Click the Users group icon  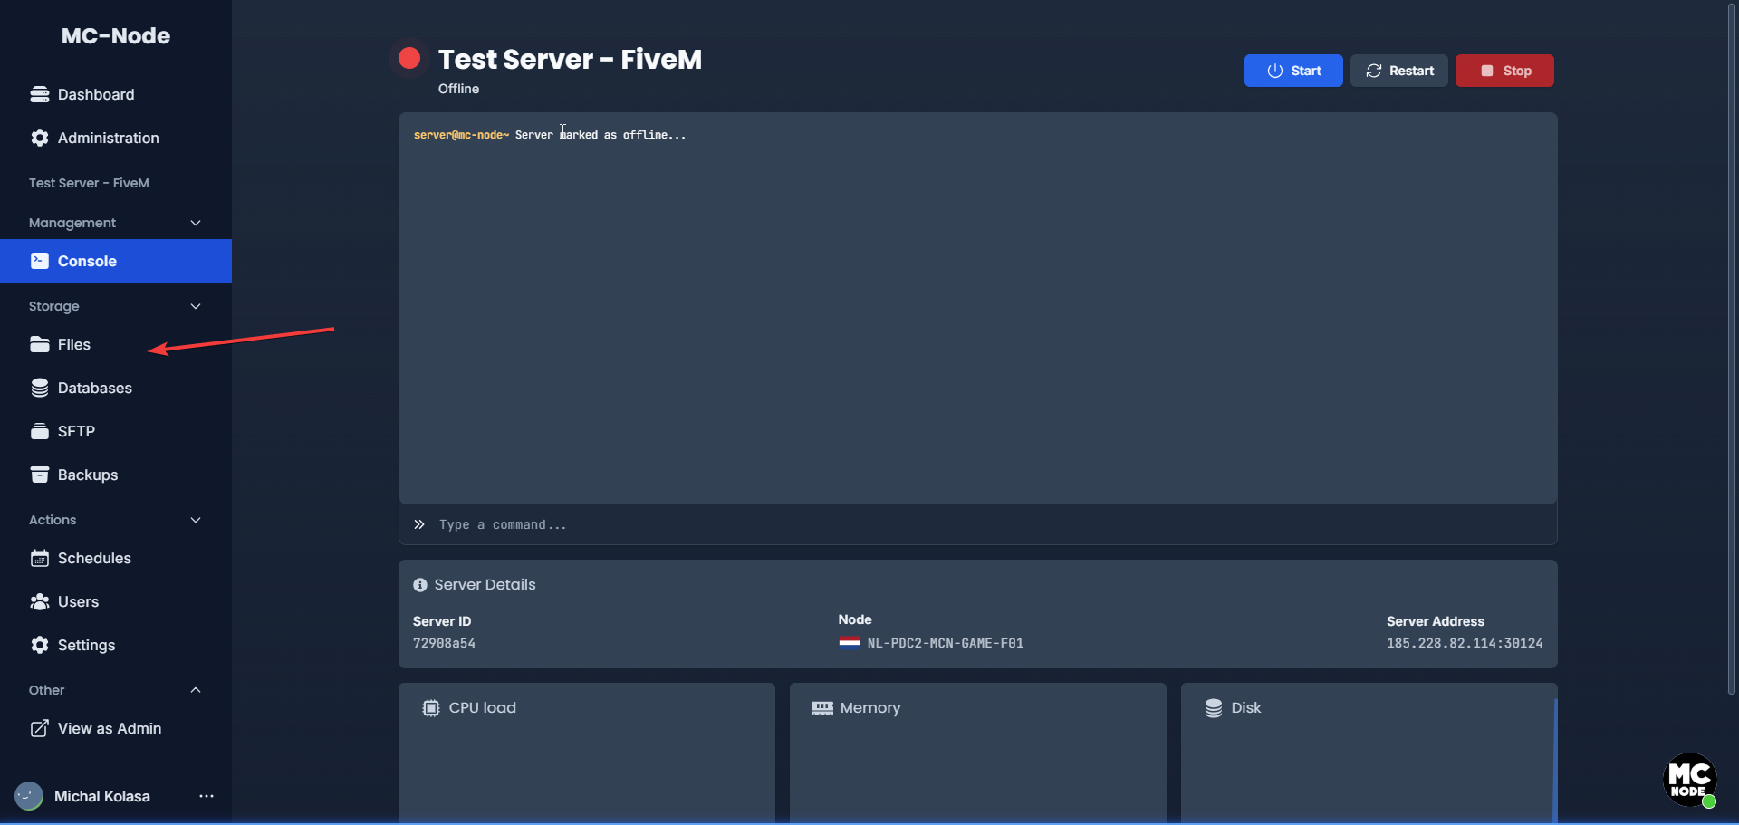click(40, 601)
